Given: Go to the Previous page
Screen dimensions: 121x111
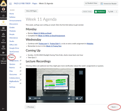Looking at the screenshot, I should click(x=30, y=107).
